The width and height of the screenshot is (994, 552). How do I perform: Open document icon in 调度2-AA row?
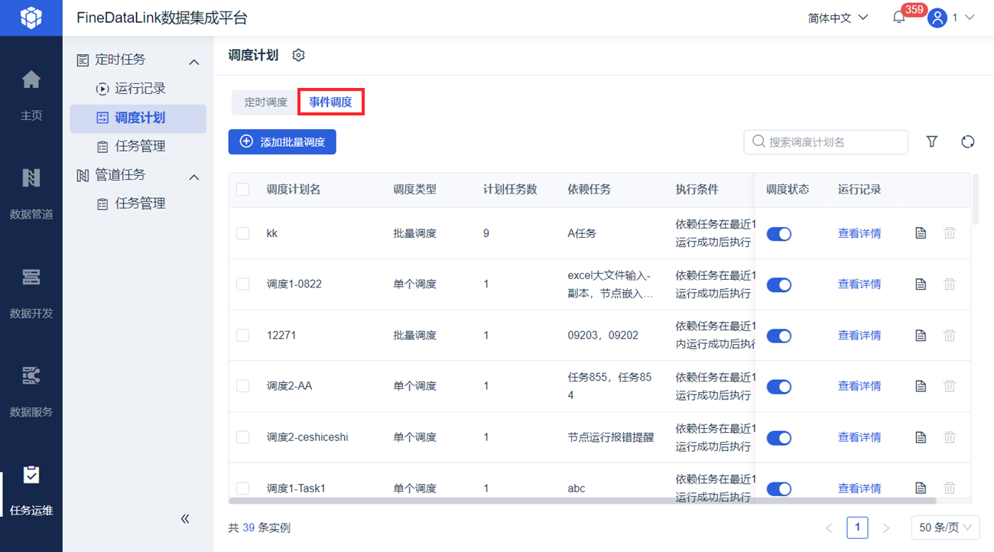(x=921, y=386)
